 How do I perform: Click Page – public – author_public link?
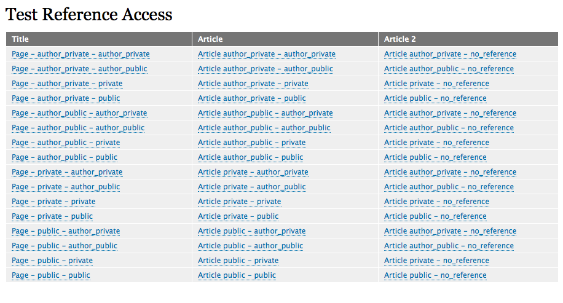65,246
